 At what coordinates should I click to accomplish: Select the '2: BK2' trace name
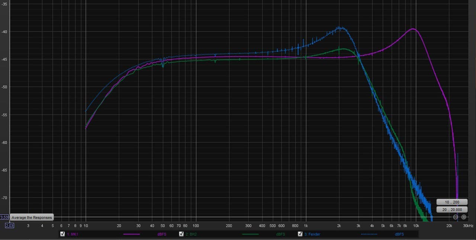(192, 234)
